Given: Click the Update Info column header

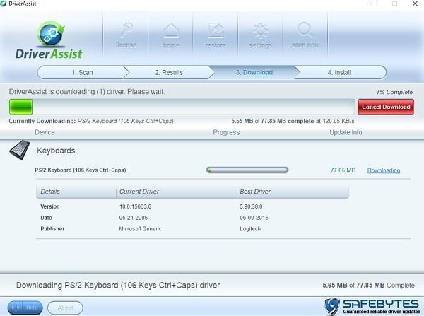Looking at the screenshot, I should tap(346, 133).
